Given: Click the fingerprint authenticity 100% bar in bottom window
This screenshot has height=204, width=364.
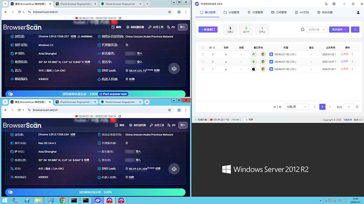Looking at the screenshot, I should point(95,192).
